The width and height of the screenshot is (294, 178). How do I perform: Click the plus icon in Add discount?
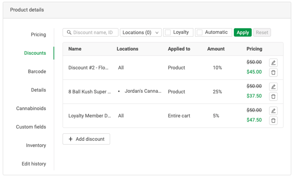71,139
